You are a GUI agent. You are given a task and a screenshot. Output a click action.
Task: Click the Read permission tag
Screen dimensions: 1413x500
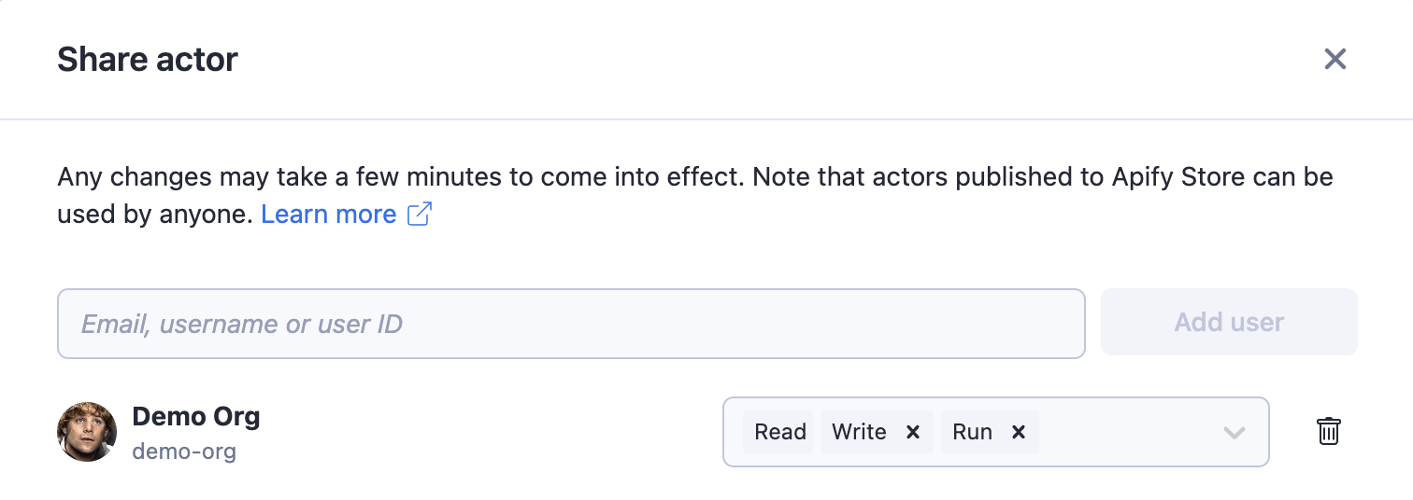(x=779, y=432)
